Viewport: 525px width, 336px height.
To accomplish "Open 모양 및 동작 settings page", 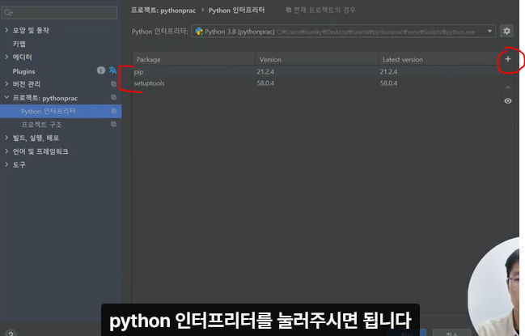I will (x=31, y=31).
